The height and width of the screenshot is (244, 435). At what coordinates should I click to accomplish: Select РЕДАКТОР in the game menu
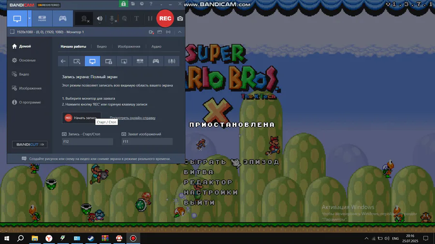tap(208, 182)
